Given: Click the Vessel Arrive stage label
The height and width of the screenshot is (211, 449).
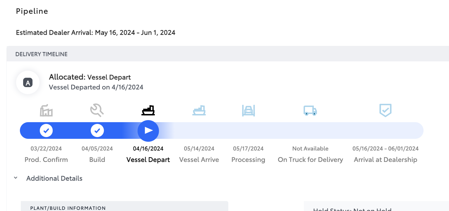Looking at the screenshot, I should click(x=199, y=160).
